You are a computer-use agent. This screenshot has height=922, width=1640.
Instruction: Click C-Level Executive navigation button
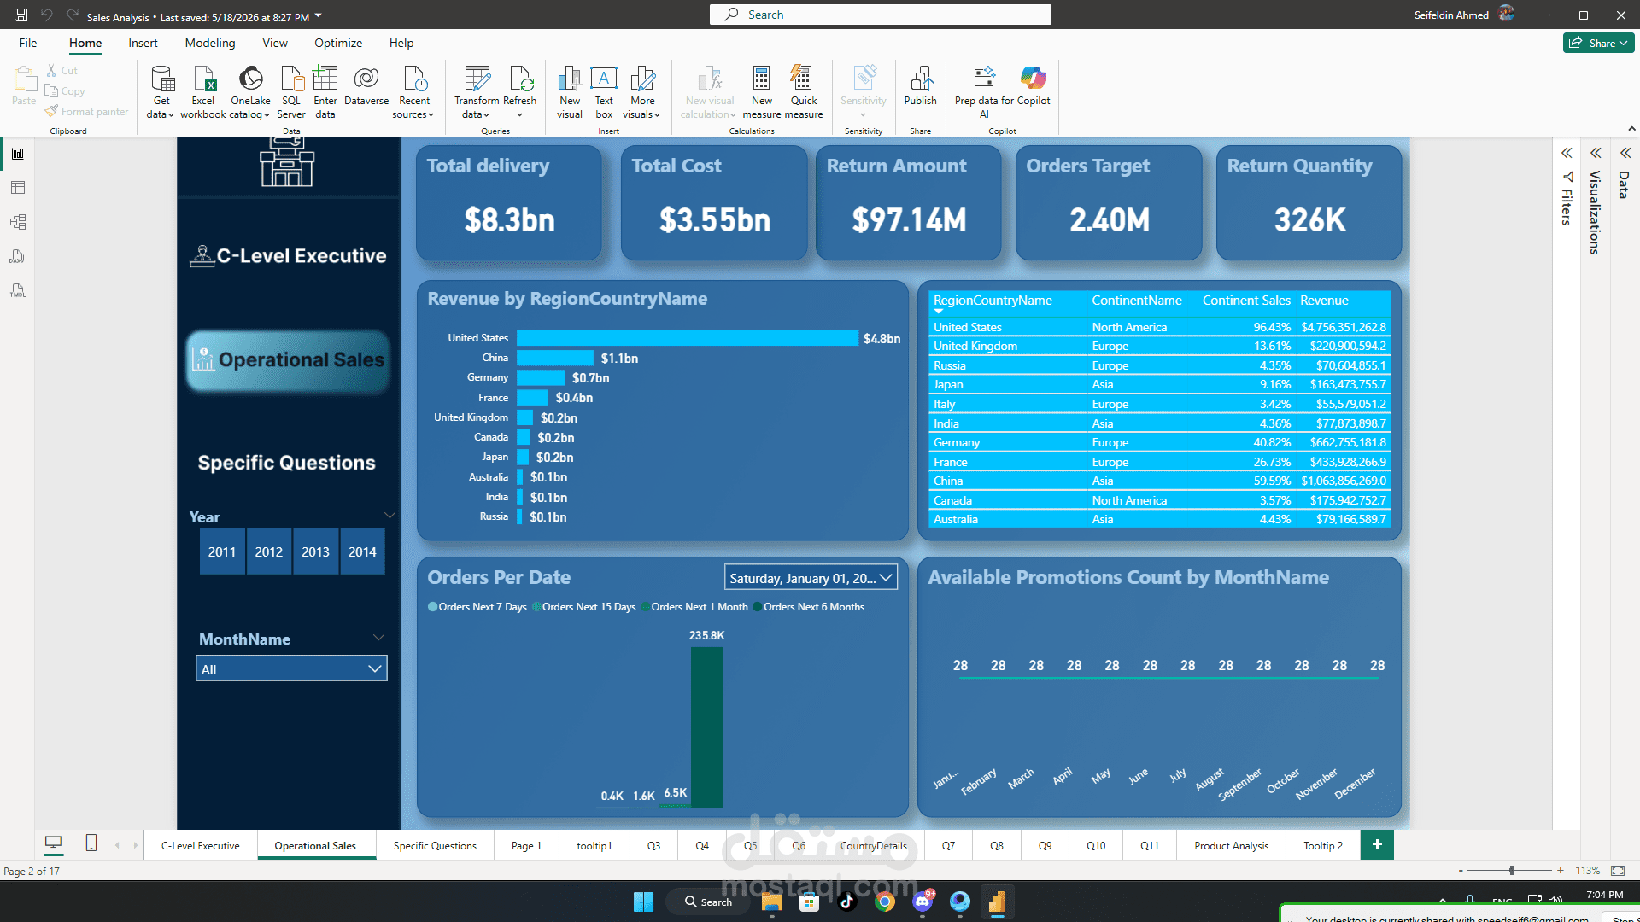[288, 255]
